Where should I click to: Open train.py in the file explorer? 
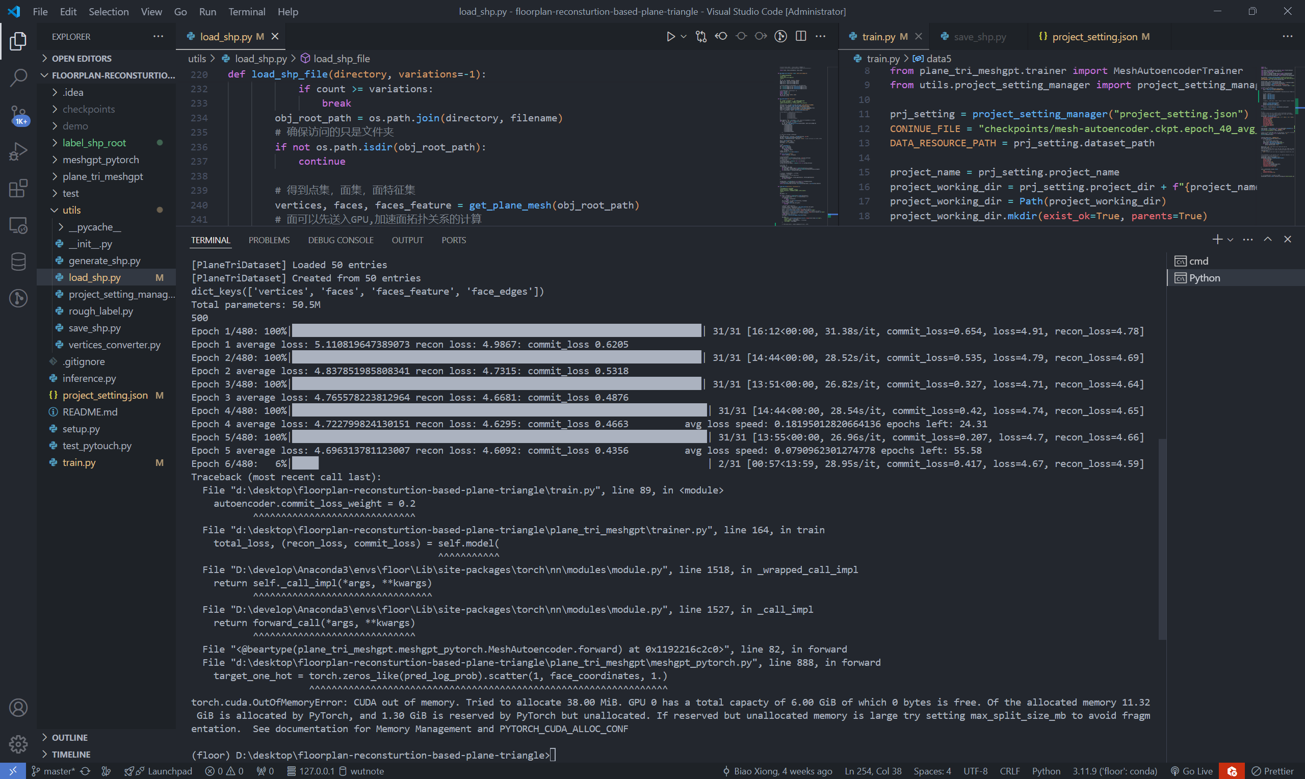click(x=106, y=462)
